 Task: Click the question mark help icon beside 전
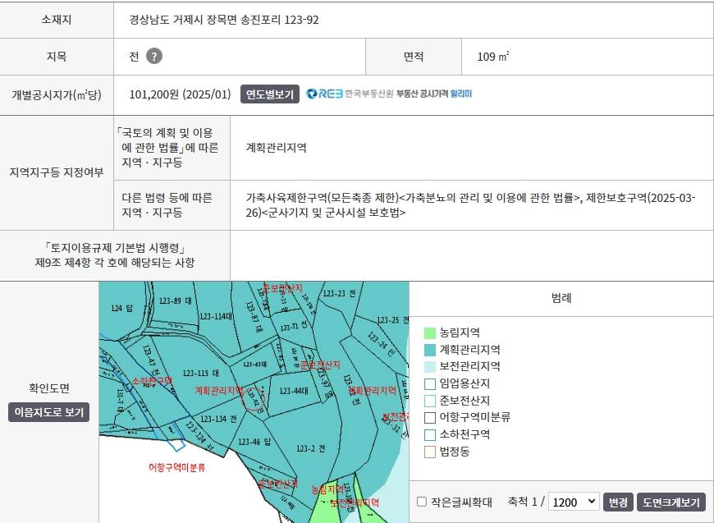point(154,56)
